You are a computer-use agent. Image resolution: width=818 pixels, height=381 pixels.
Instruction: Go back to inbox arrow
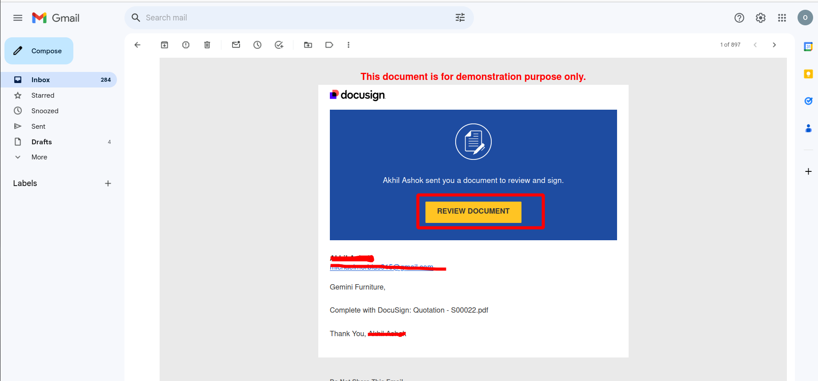coord(137,45)
